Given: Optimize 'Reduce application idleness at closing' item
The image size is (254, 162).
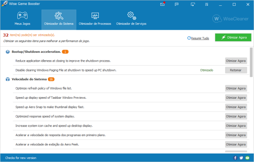Looking at the screenshot, I should coord(236,61).
